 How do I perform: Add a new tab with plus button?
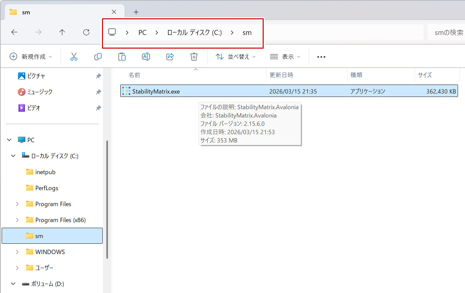[x=136, y=12]
